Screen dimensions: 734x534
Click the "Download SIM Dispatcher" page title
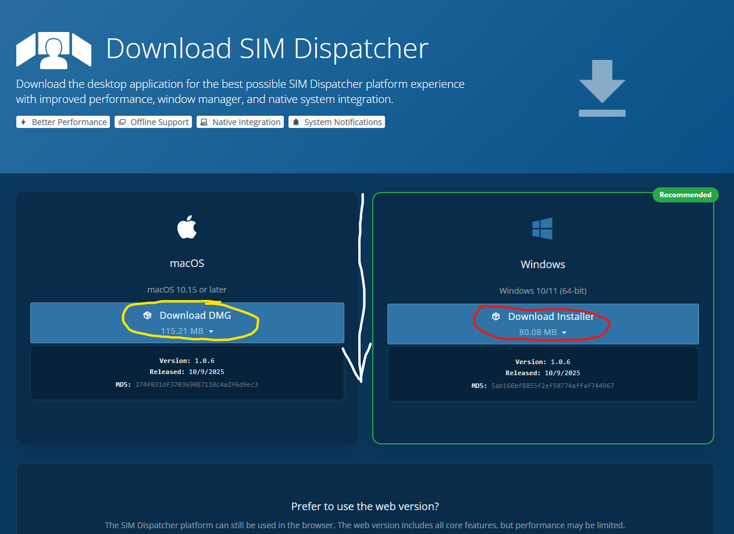[267, 49]
